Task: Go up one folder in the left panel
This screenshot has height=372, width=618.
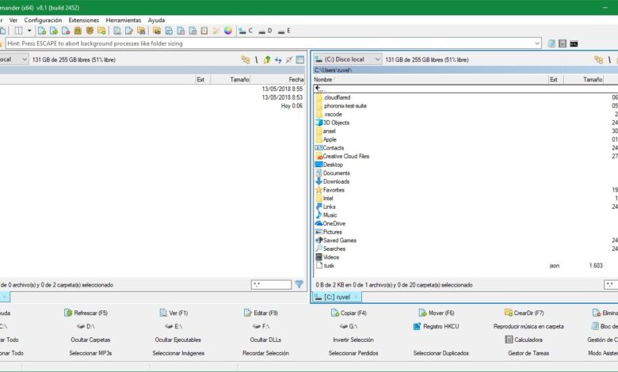Action: point(267,60)
